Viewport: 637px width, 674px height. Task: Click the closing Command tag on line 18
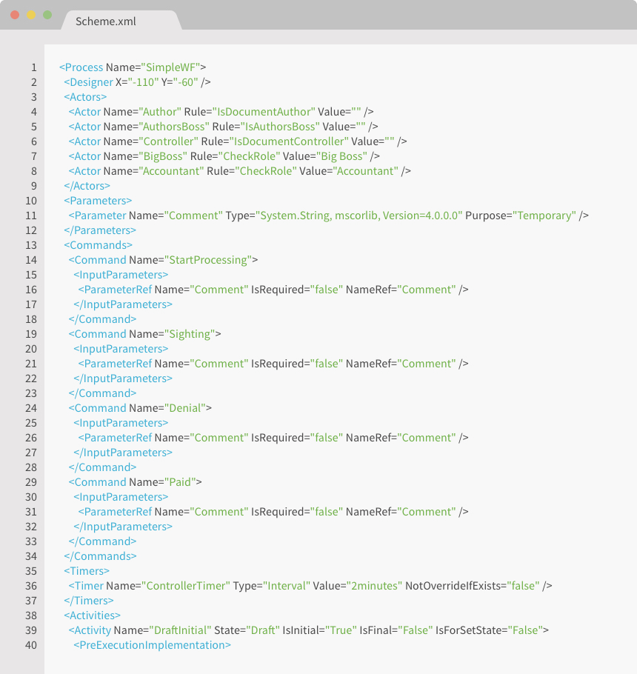[x=103, y=319]
